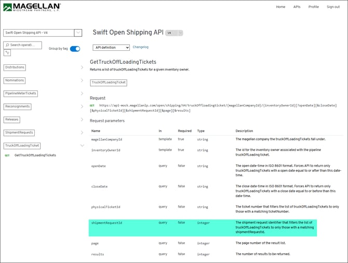Go to Home in top navigation
The height and width of the screenshot is (263, 348).
pyautogui.click(x=280, y=7)
